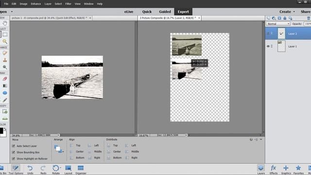Screen dimensions: 311x175
Task: Toggle Tool Options panel
Action: [x=16, y=170]
